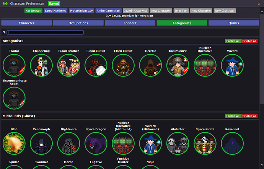Select the Andre Carmichael character slot
The width and height of the screenshot is (264, 169).
(109, 11)
